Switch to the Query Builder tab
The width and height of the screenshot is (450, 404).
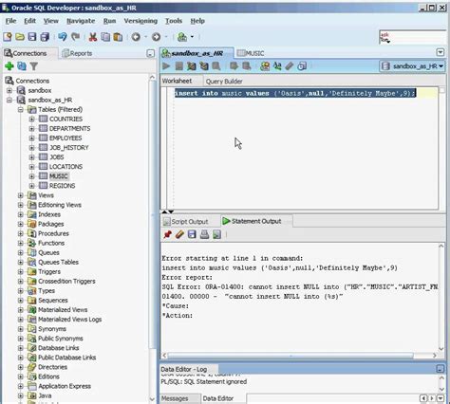point(224,82)
